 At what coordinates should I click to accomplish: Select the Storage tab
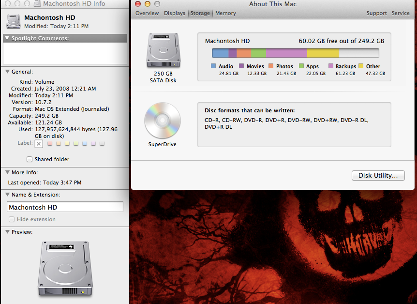(200, 13)
